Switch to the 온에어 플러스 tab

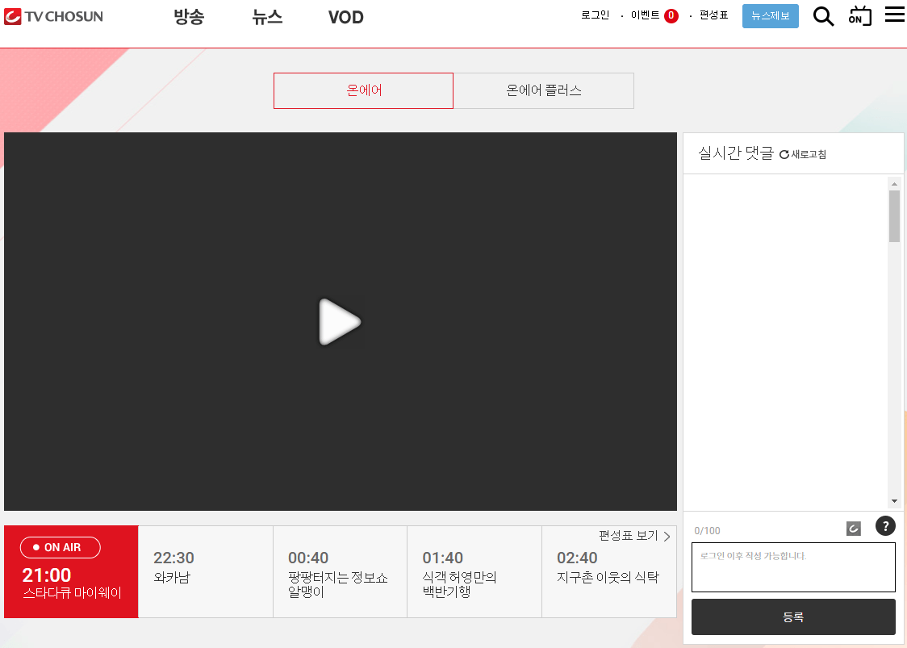(x=544, y=90)
